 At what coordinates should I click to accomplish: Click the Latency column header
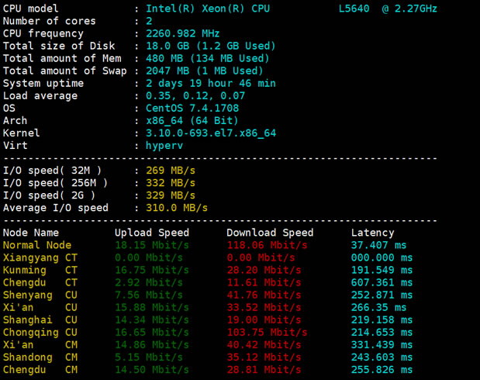click(x=372, y=233)
